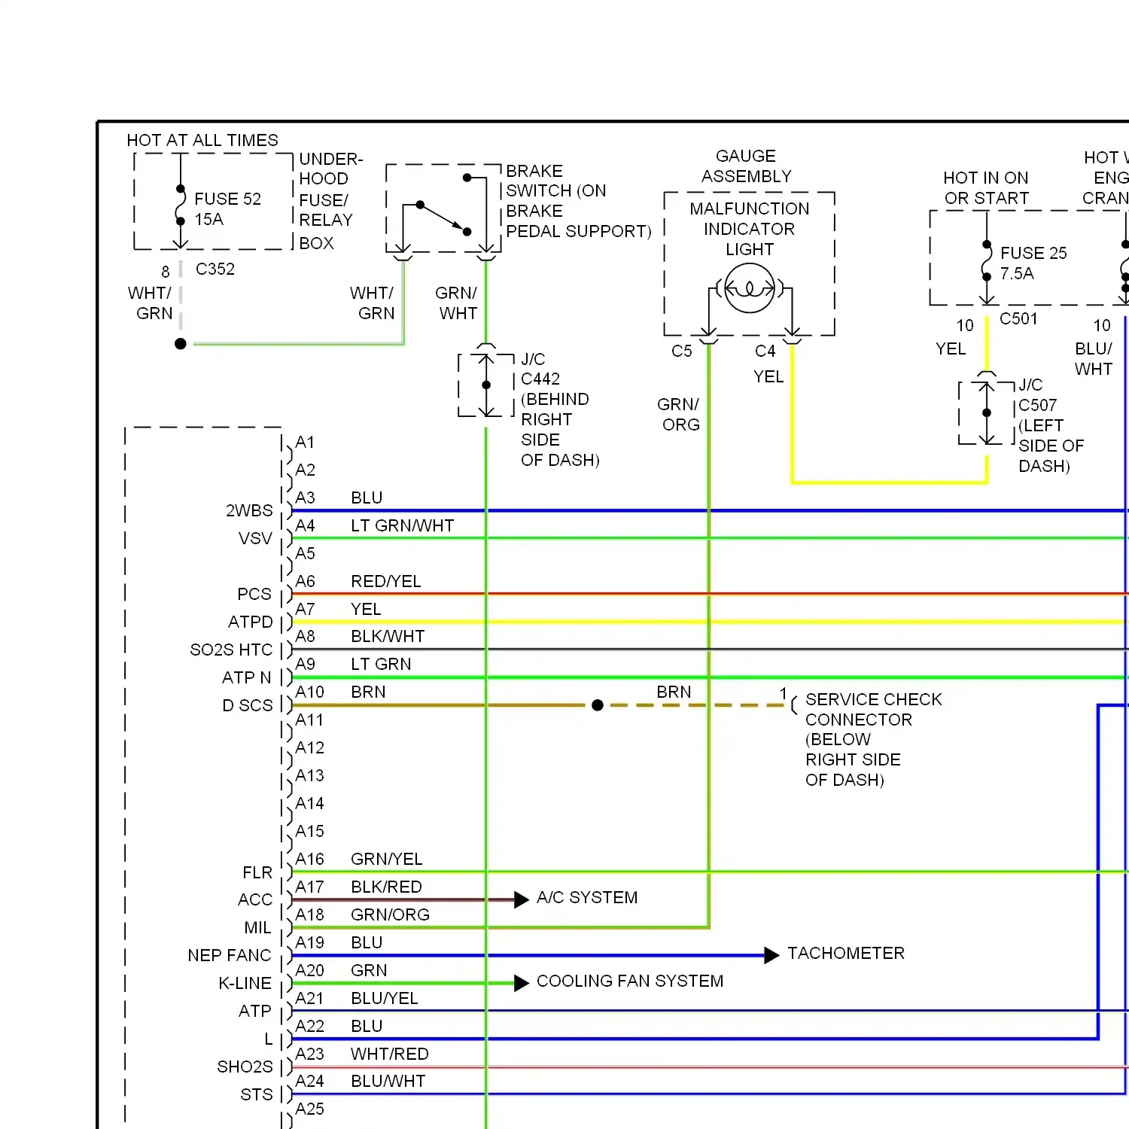
Task: Click the COOLING FAN SYSTEM arrow
Action: click(522, 983)
